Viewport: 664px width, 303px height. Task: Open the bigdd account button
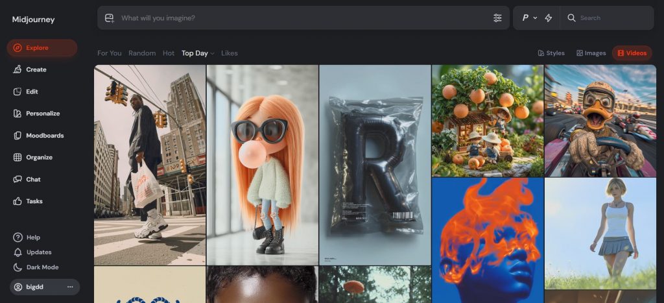point(45,287)
